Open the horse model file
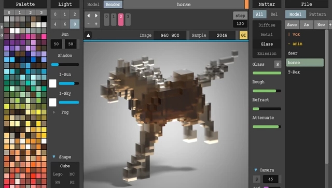This screenshot has width=332, height=188. point(305,63)
